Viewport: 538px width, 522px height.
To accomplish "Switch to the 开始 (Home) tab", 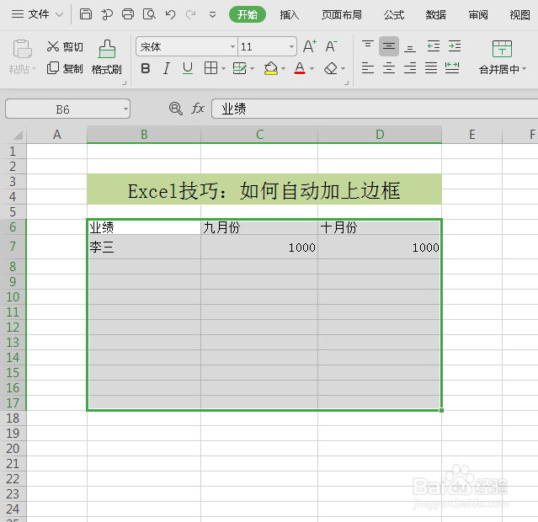I will [x=248, y=14].
